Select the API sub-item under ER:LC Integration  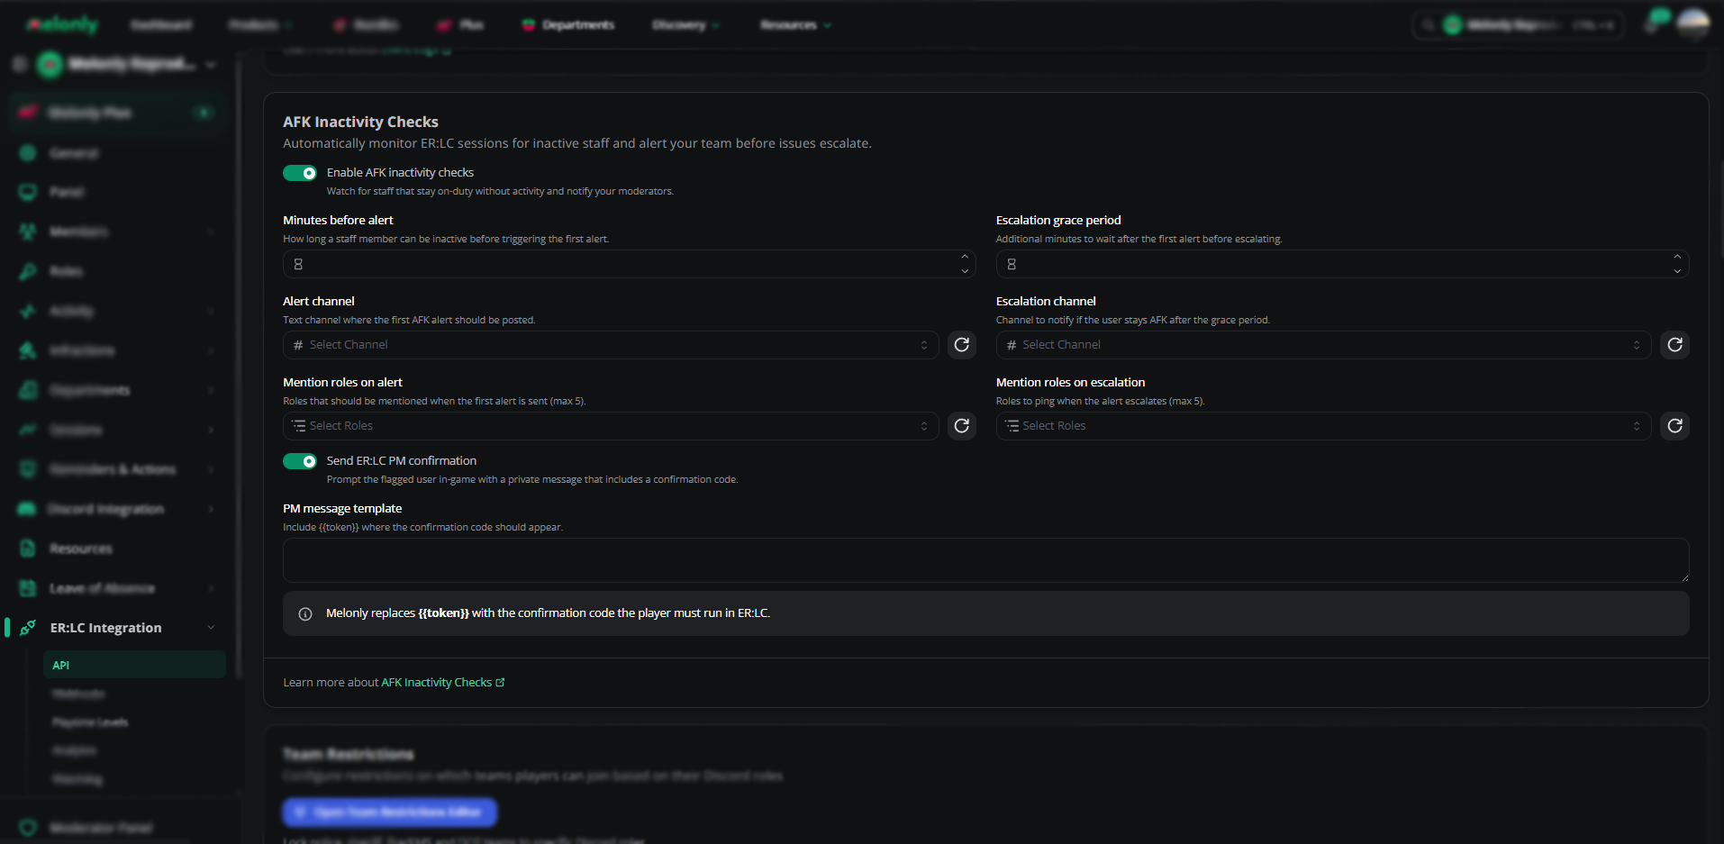(134, 665)
